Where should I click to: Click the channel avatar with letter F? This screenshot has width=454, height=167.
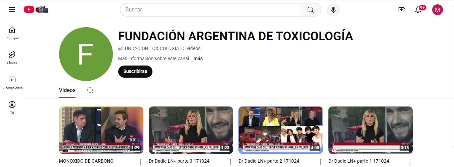click(x=86, y=54)
